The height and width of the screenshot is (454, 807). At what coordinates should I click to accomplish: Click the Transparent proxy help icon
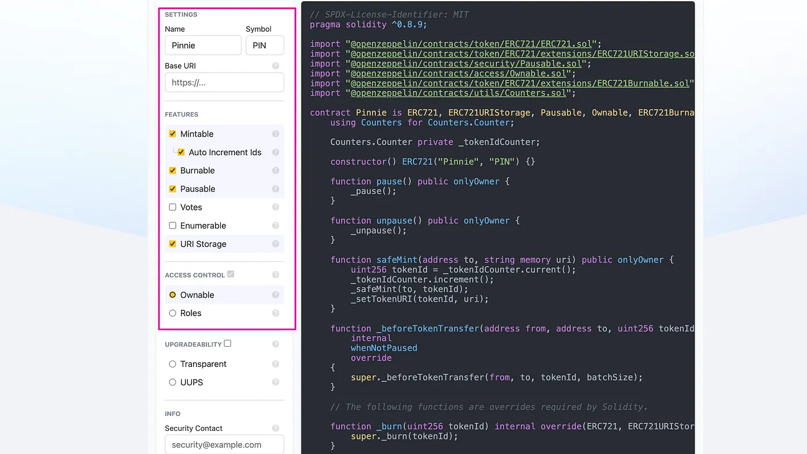tap(276, 364)
